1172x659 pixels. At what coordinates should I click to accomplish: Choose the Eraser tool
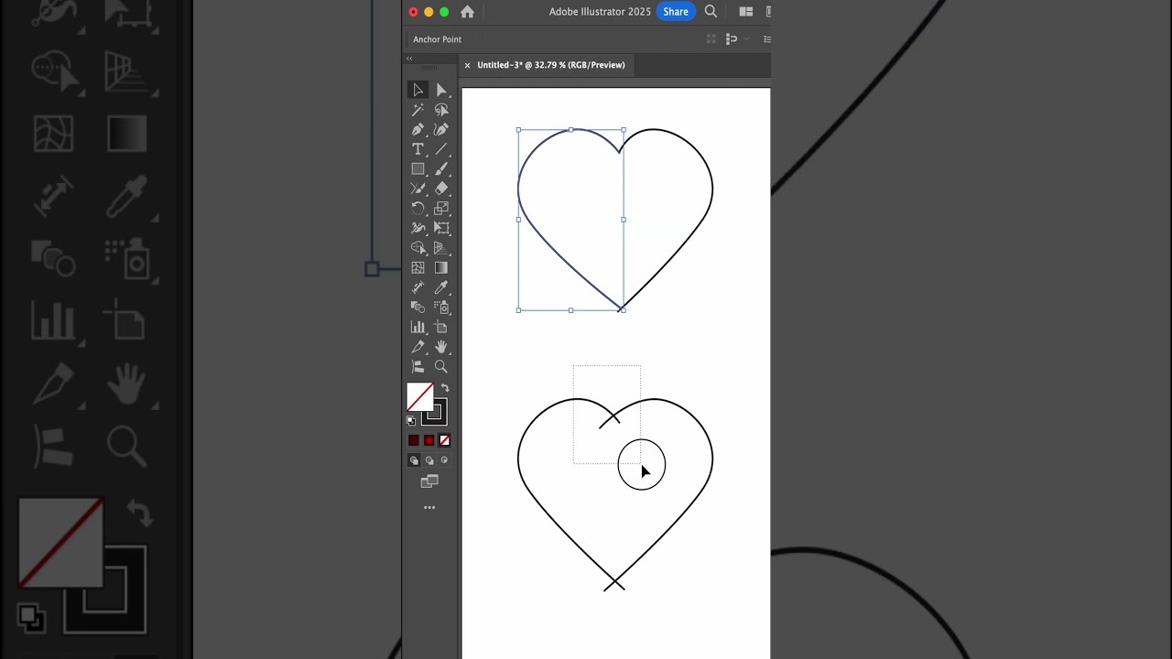[441, 189]
